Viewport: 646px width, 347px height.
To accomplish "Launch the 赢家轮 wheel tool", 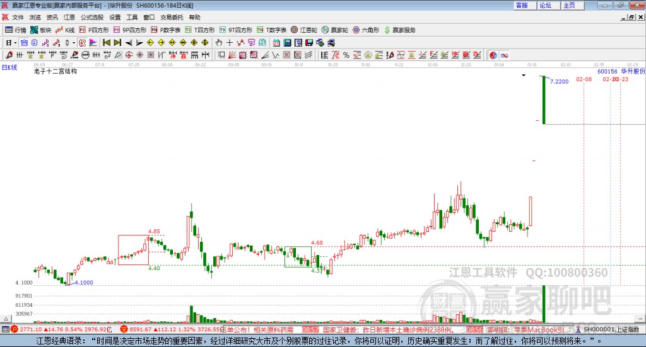I will point(335,30).
